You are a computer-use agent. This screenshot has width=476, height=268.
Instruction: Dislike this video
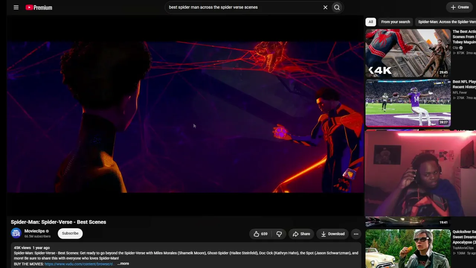coord(279,234)
